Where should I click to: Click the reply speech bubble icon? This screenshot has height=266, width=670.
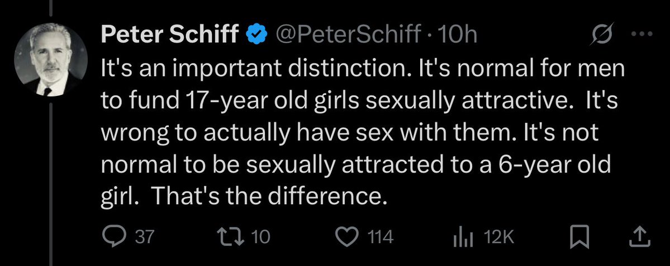115,237
